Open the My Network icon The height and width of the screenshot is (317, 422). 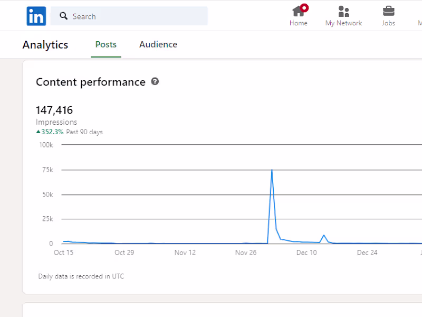tap(343, 11)
